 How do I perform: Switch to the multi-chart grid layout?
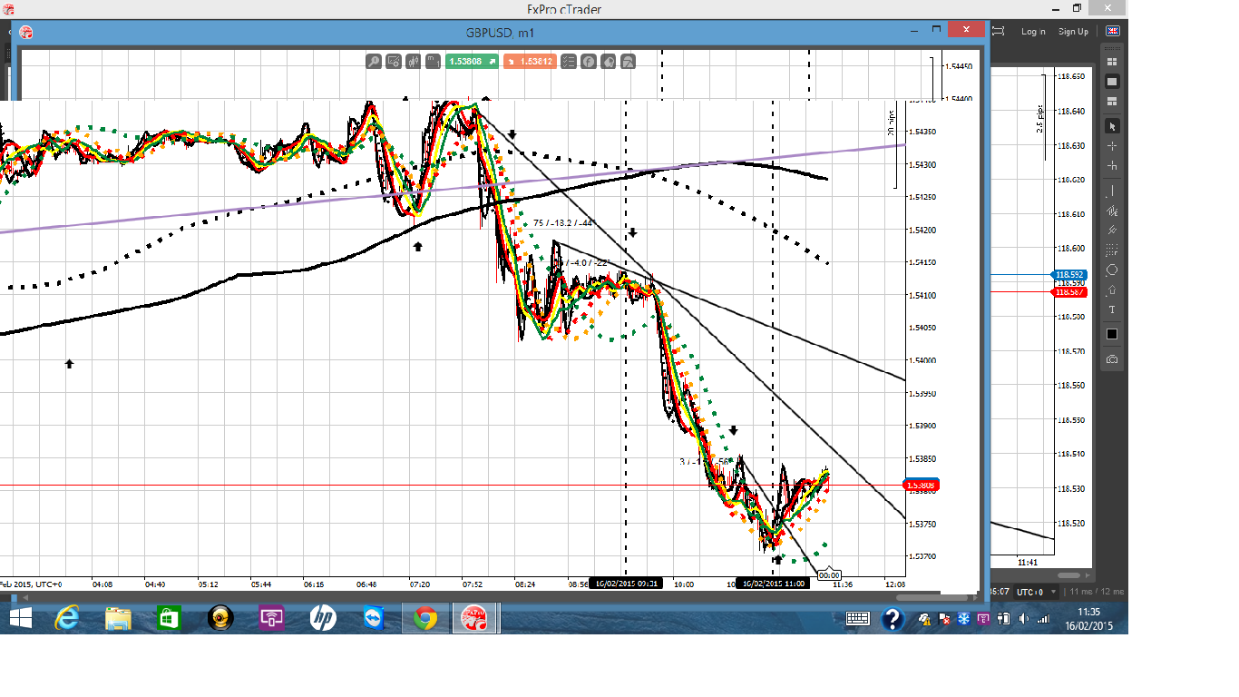pos(1112,62)
